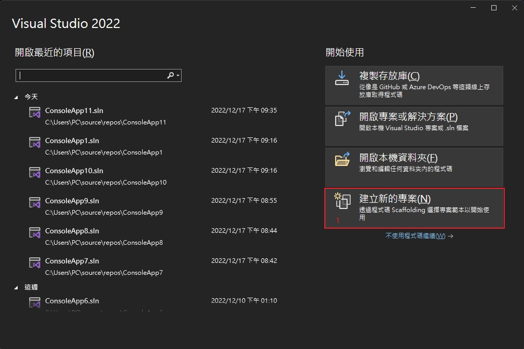The image size is (524, 349).
Task: Open recent item ConsoleApp11.sln
Action: (x=153, y=116)
